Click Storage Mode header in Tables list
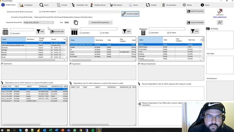 coord(44,39)
